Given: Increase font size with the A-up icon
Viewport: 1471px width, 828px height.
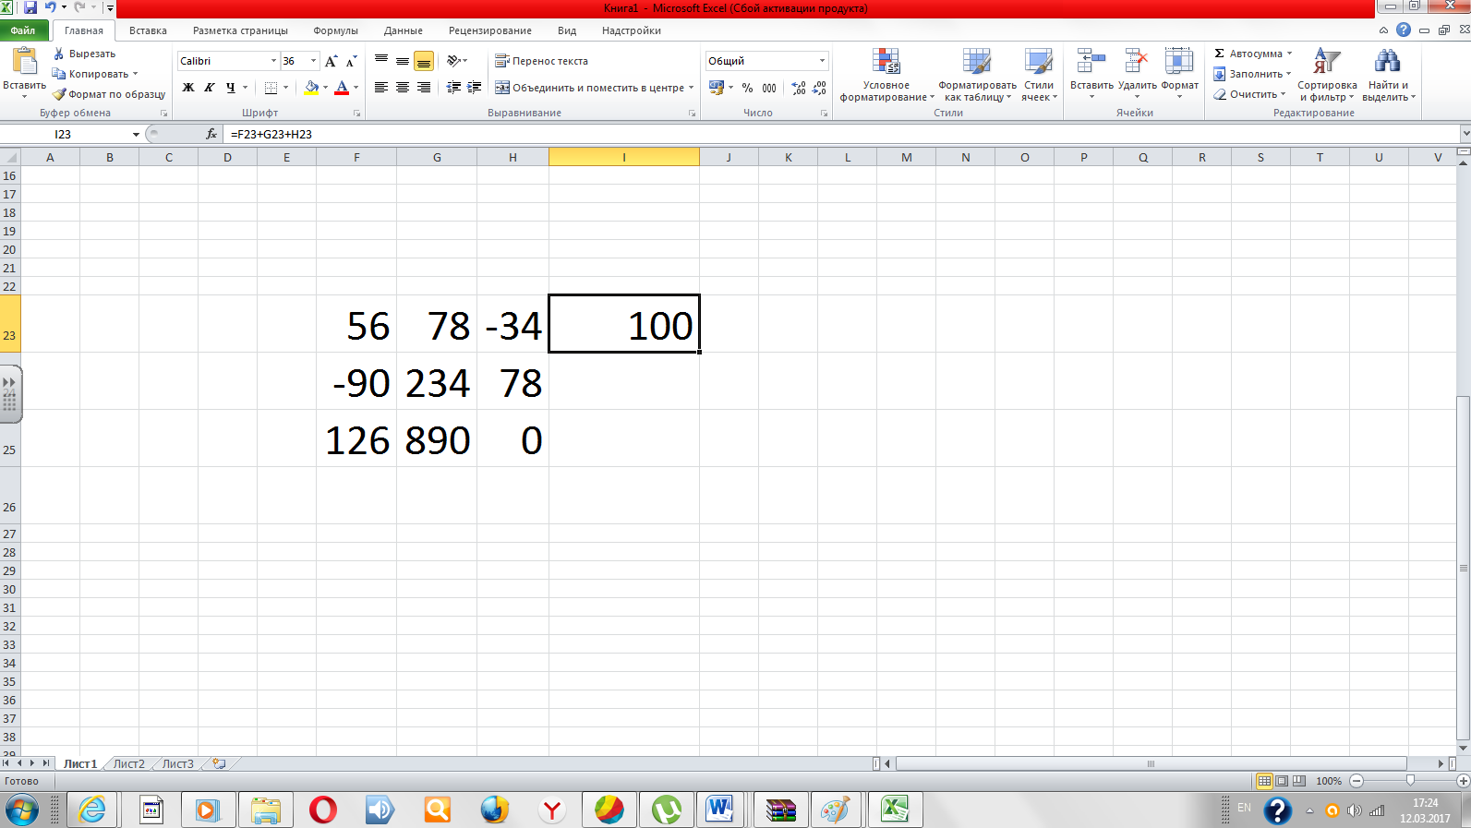Looking at the screenshot, I should pos(331,61).
